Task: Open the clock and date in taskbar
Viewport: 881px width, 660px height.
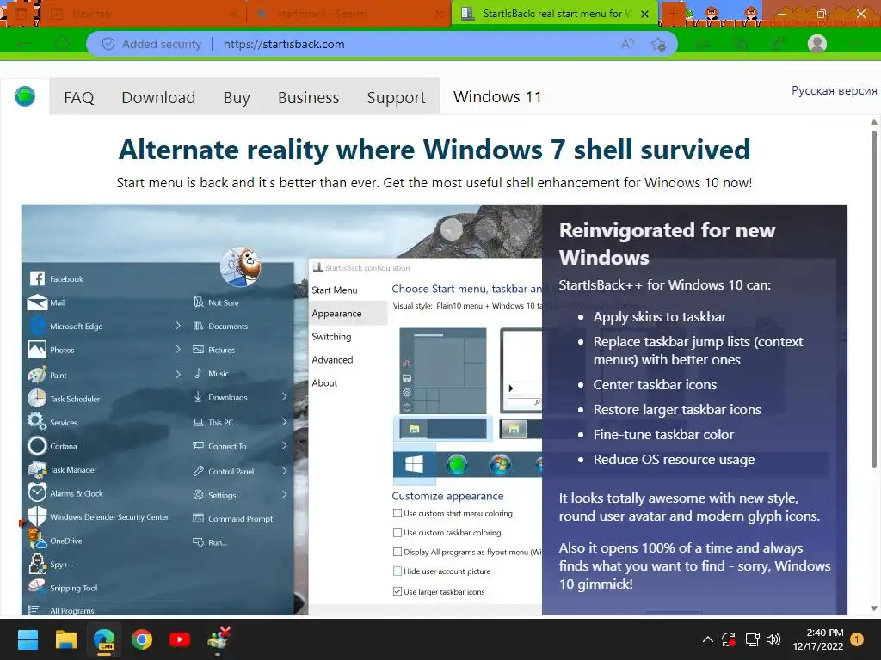Action: 817,639
